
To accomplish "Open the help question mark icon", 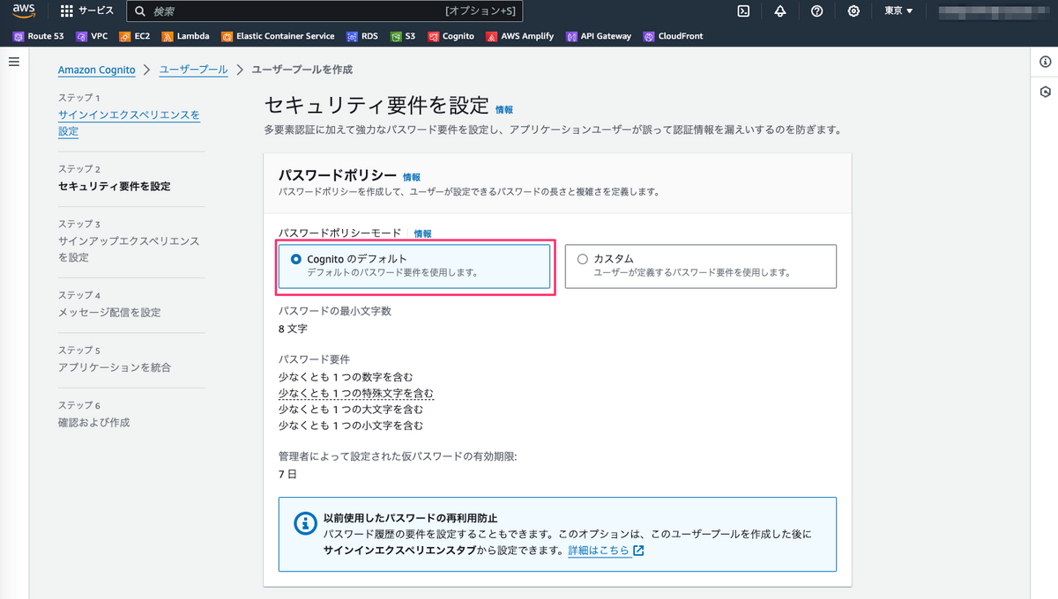I will pyautogui.click(x=816, y=11).
